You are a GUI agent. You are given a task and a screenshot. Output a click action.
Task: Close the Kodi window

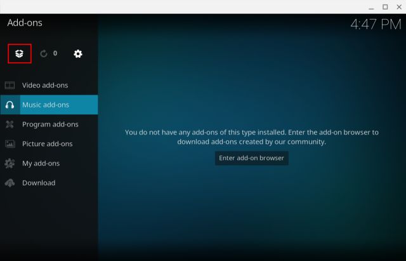[399, 7]
